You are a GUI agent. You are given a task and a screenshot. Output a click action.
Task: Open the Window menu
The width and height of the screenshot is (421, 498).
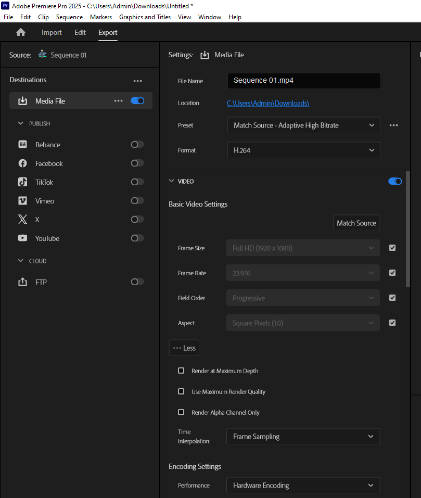coord(210,17)
